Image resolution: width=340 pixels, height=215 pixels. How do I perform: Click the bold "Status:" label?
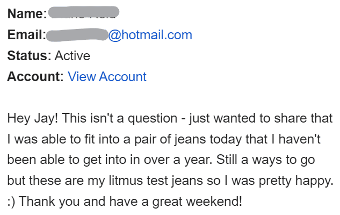[x=29, y=56]
